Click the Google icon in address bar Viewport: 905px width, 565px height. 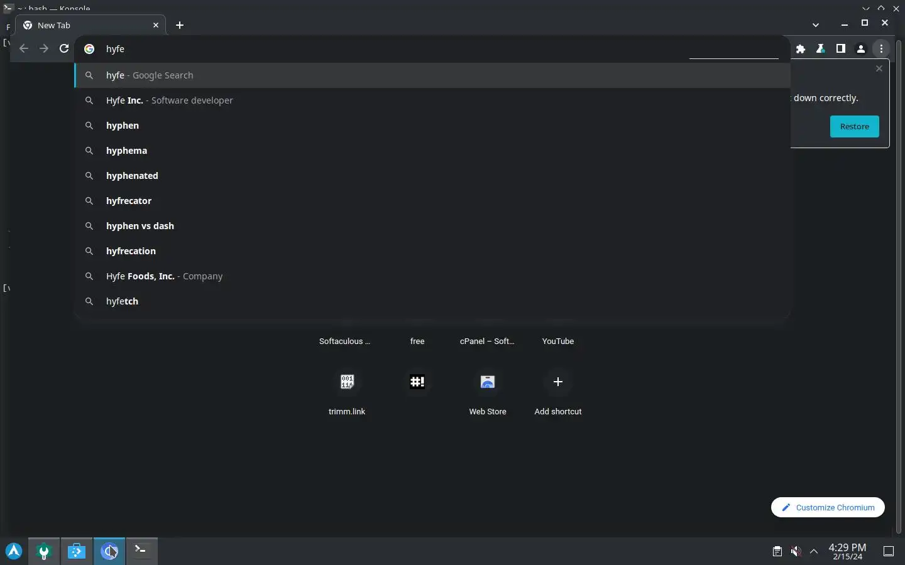click(89, 48)
